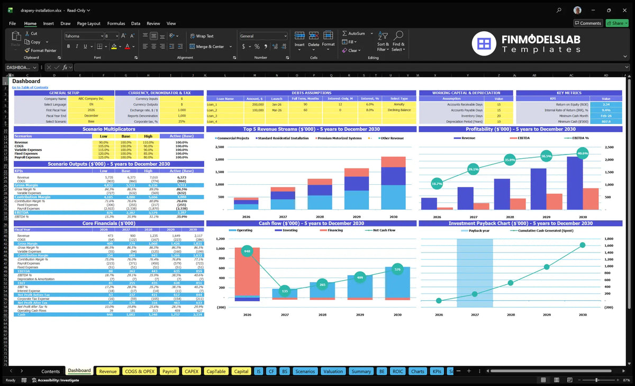Viewport: 635px width, 386px height.
Task: Open the Name Box dropdown arrow
Action: [35, 67]
